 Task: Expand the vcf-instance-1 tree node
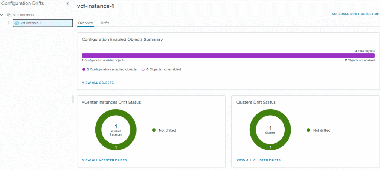(9, 23)
